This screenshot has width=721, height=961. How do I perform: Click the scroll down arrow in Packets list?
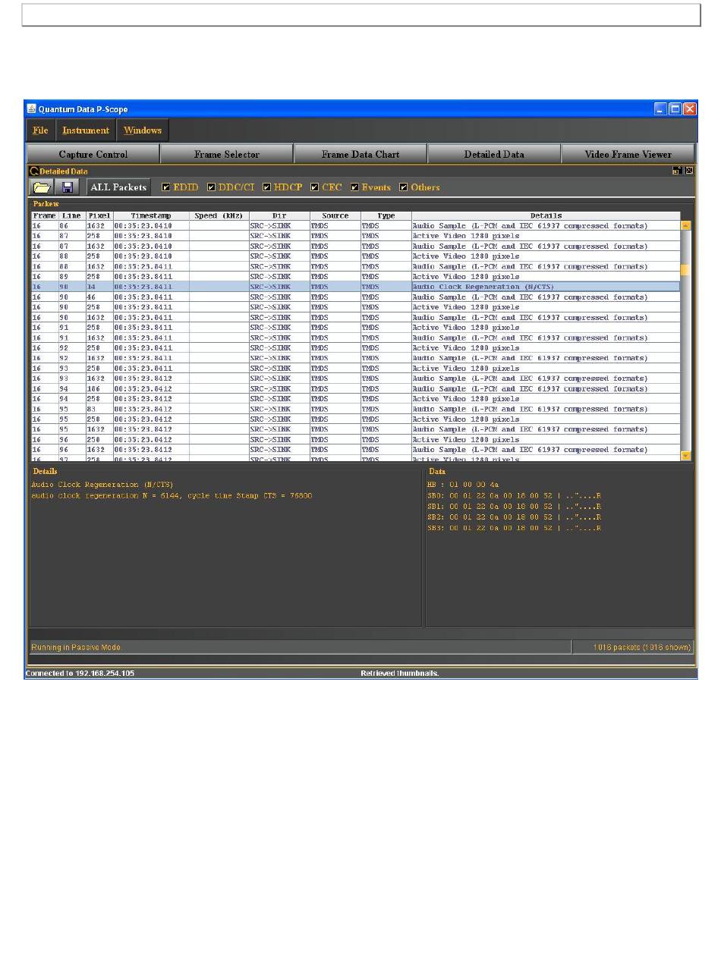(x=686, y=455)
